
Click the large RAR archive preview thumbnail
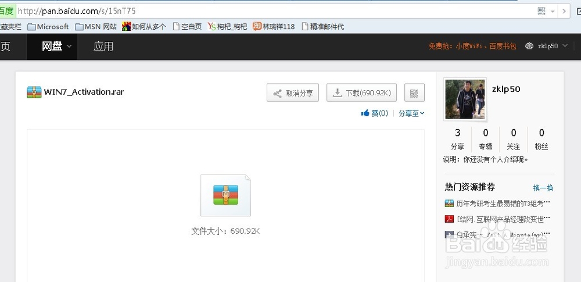click(x=225, y=195)
